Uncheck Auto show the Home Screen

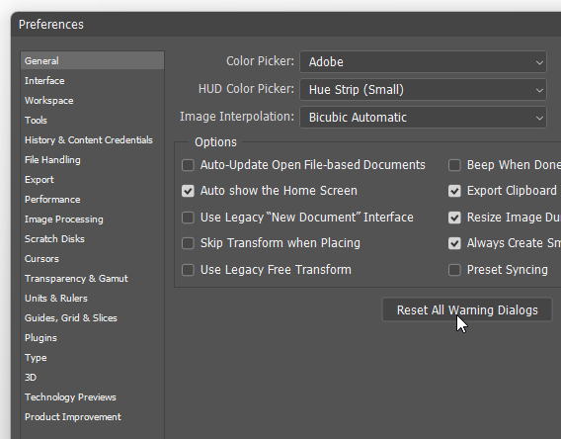click(x=188, y=191)
